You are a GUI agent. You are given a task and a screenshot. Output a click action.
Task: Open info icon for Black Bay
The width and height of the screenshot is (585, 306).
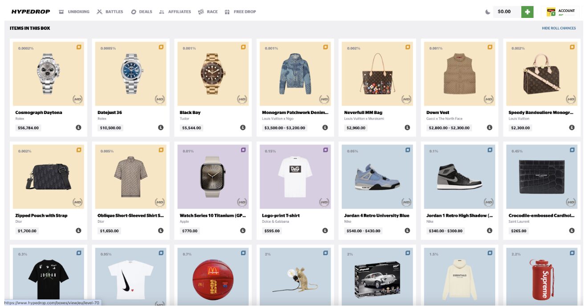[243, 127]
